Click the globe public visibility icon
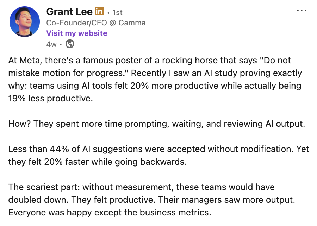 pos(70,44)
